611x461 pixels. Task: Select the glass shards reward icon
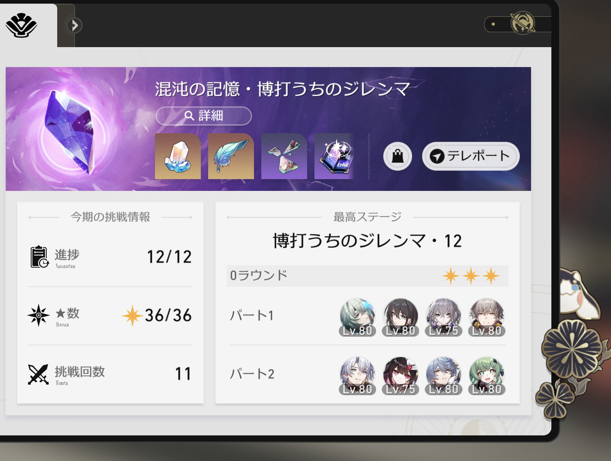pos(284,156)
